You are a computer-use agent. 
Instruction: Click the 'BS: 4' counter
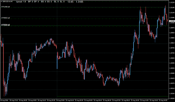tap(43, 2)
